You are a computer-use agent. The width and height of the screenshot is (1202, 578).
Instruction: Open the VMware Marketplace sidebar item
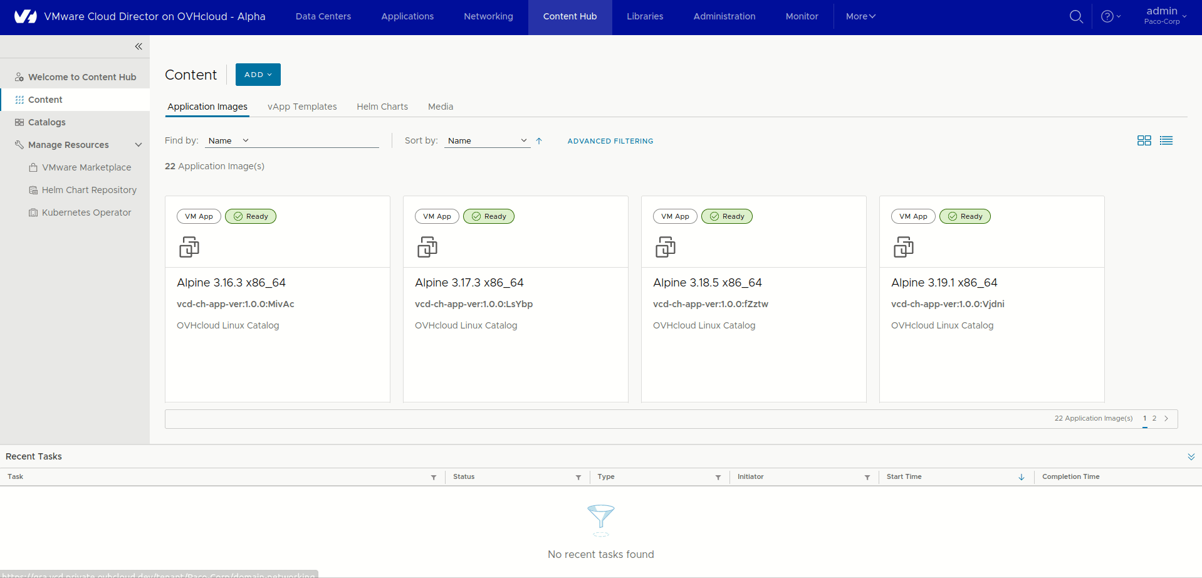coord(86,167)
